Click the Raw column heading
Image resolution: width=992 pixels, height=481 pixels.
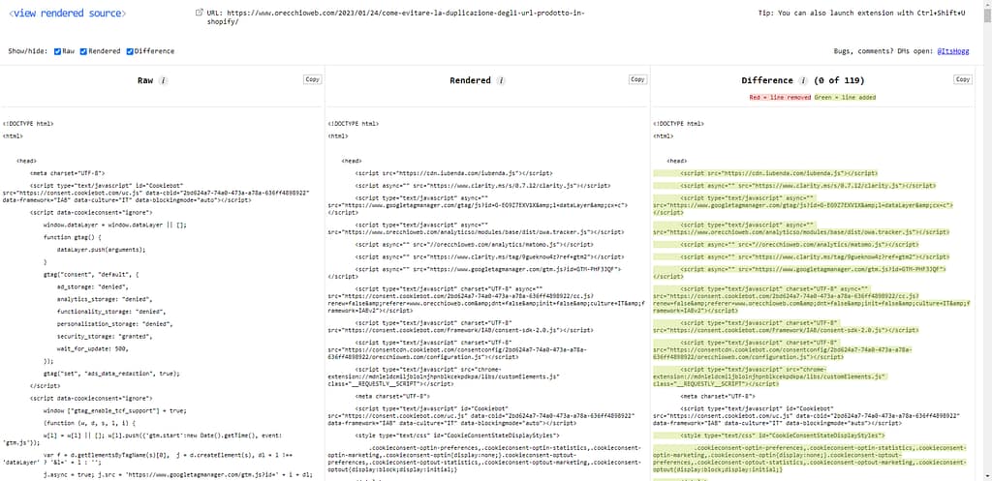click(145, 81)
